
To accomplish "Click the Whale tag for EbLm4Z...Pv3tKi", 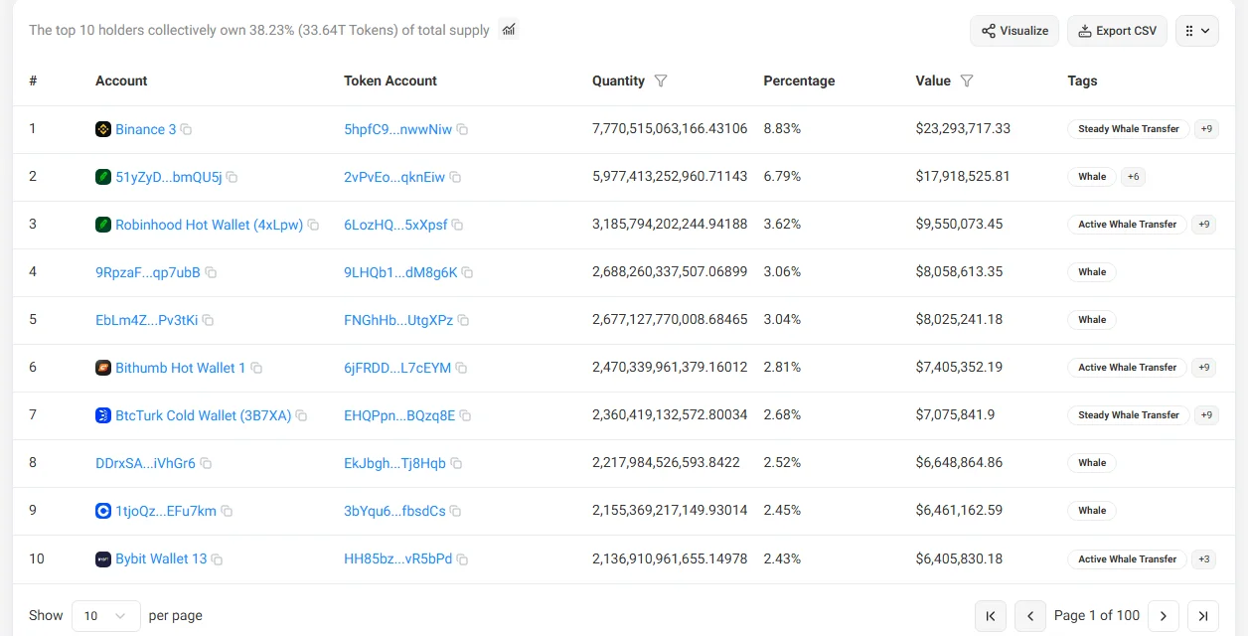I will (1092, 320).
